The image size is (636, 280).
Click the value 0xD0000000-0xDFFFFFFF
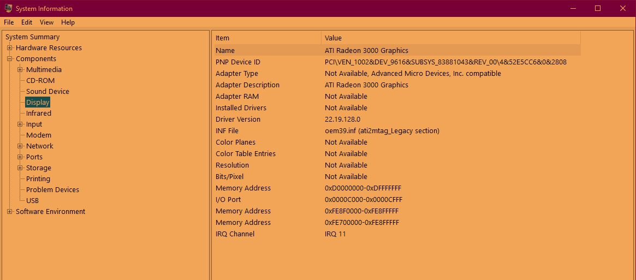click(x=363, y=188)
